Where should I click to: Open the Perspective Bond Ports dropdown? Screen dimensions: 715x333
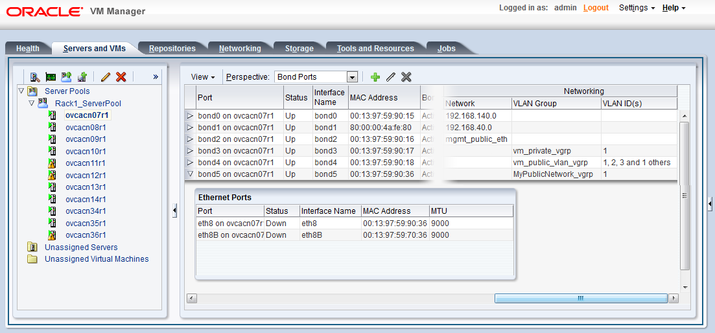[x=351, y=77]
